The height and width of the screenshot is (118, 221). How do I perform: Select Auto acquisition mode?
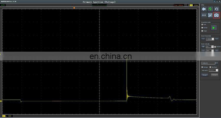click(x=202, y=24)
